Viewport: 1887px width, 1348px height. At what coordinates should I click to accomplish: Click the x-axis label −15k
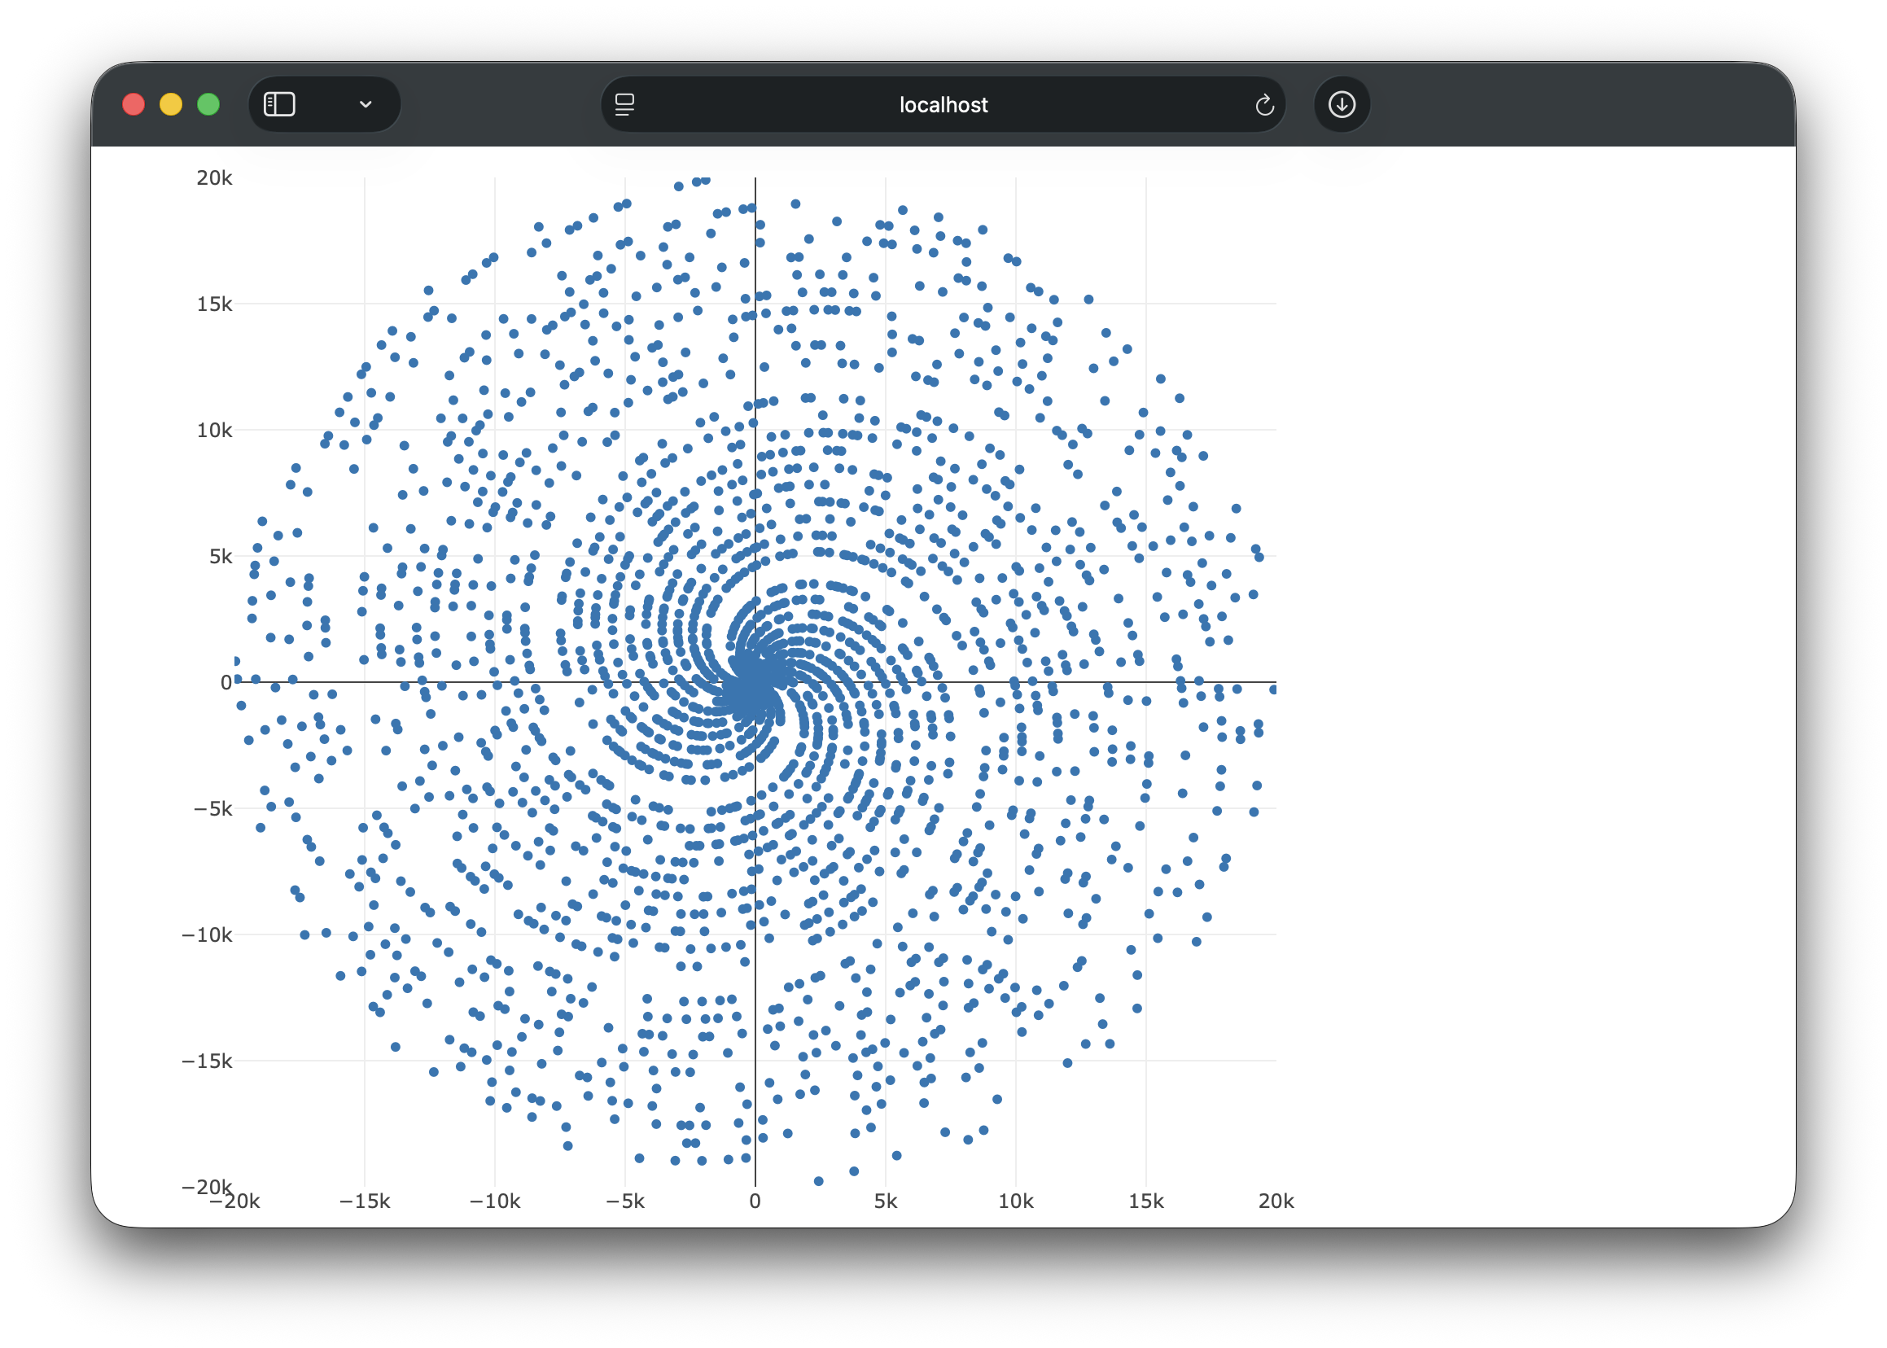pyautogui.click(x=365, y=1201)
